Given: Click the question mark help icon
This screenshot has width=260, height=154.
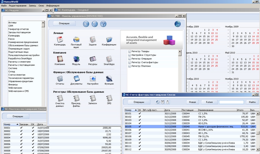Looking at the screenshot, I should 103,24.
